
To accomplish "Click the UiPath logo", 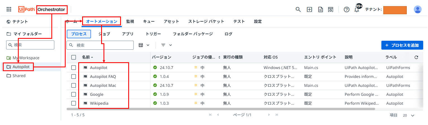I will (27, 9).
